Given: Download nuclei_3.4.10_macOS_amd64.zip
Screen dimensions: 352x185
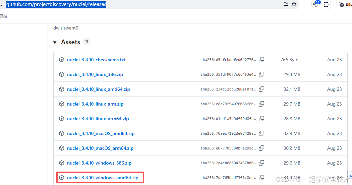Looking at the screenshot, I should (101, 134).
